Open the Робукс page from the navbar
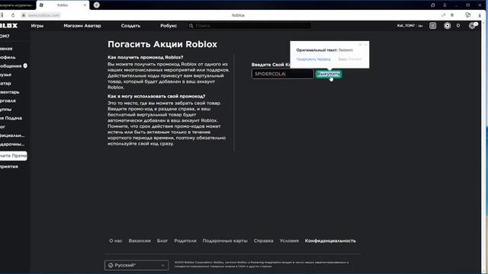Screen dimensions: 488x274 coord(169,26)
